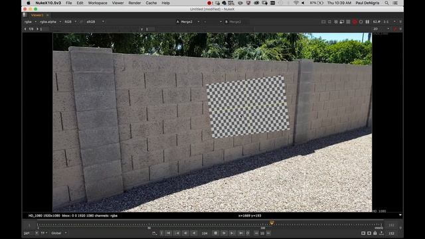Open the Render menu

click(x=134, y=3)
